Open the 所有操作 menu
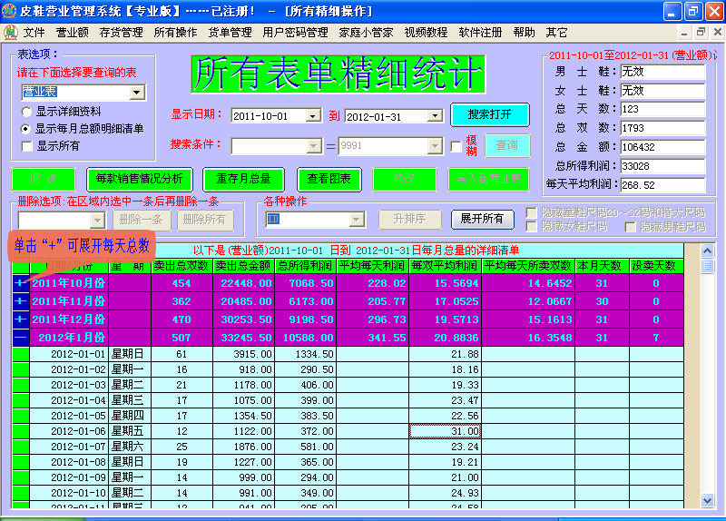The image size is (726, 521). pos(175,33)
